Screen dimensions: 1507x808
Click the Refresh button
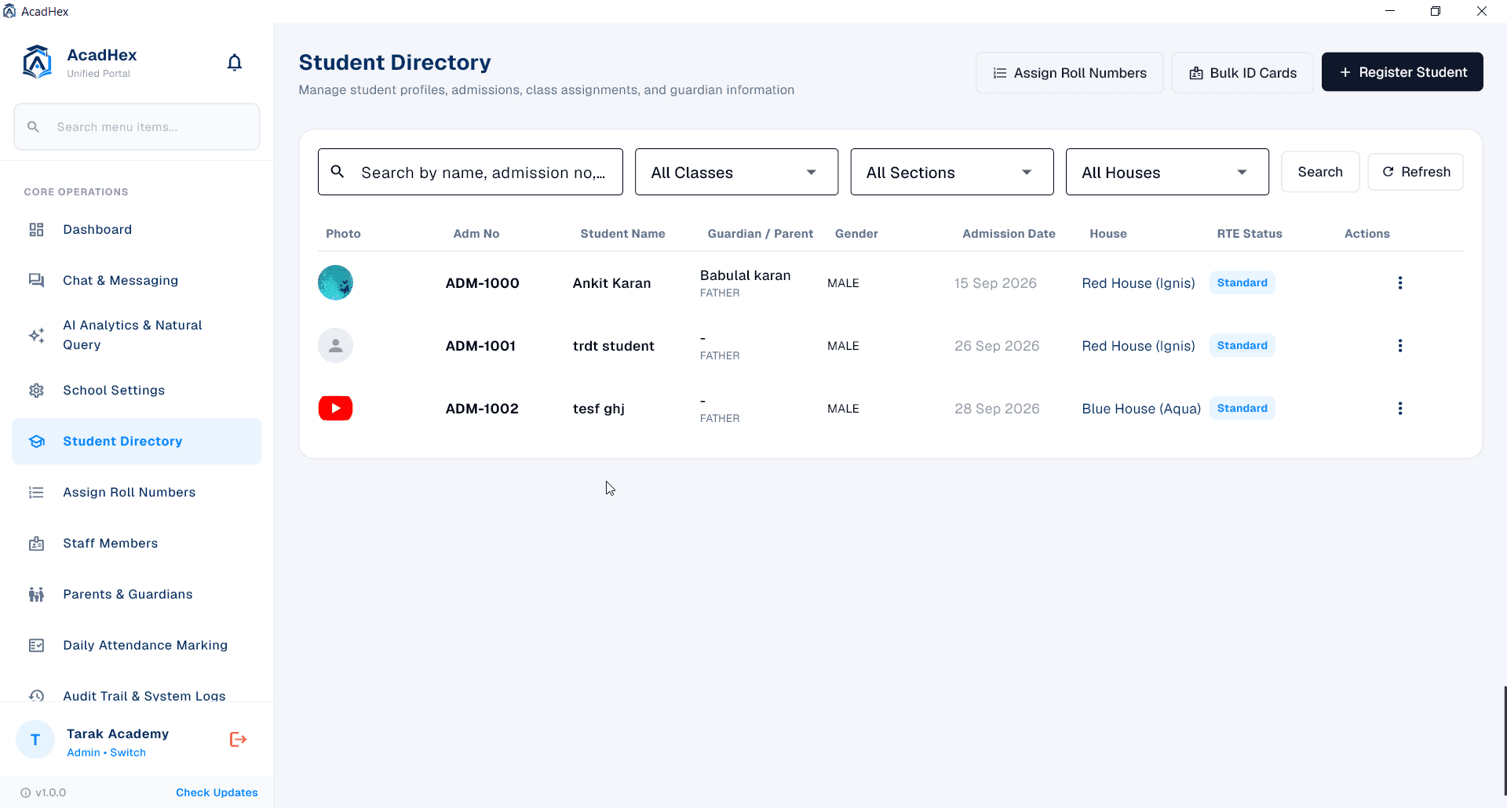click(x=1415, y=172)
